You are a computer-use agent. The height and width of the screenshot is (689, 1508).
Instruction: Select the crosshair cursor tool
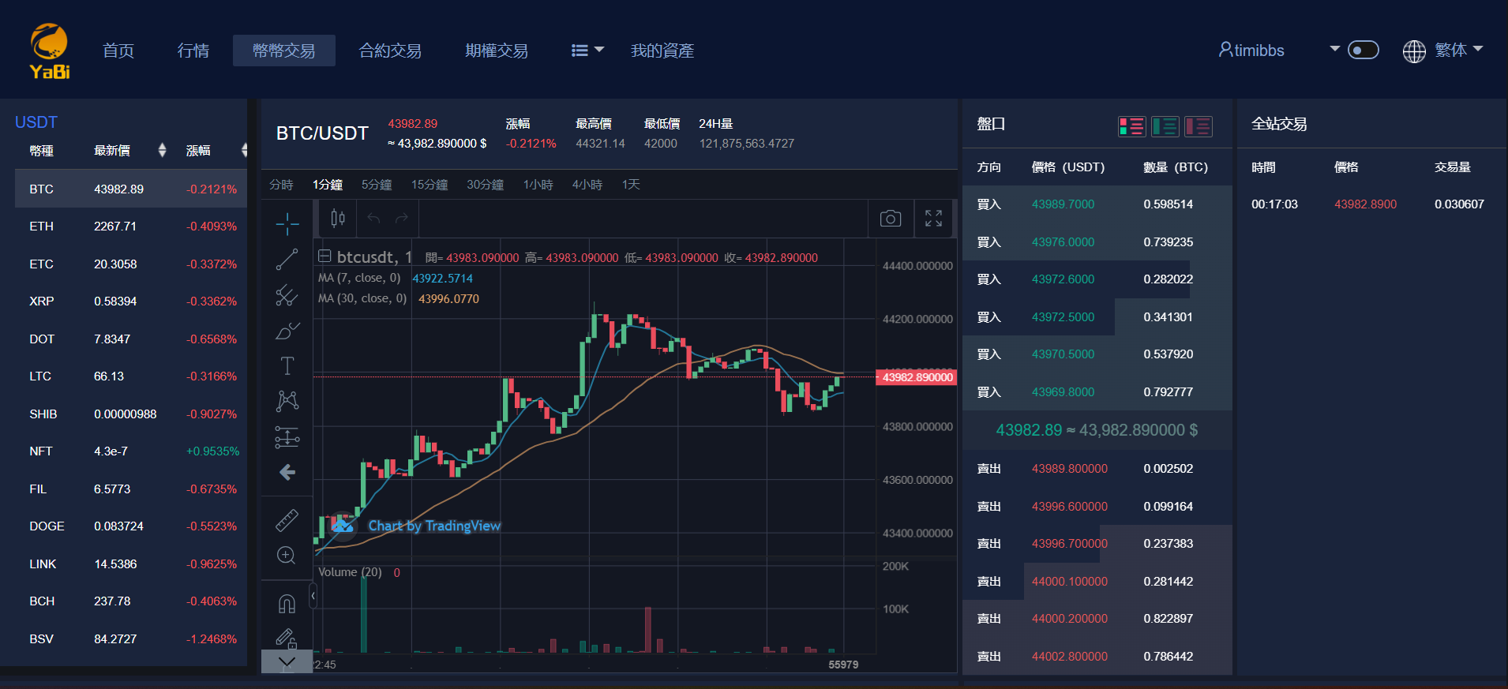point(287,224)
